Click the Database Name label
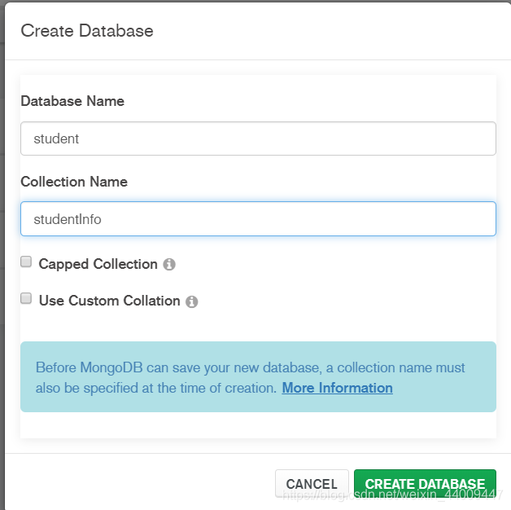 click(72, 101)
